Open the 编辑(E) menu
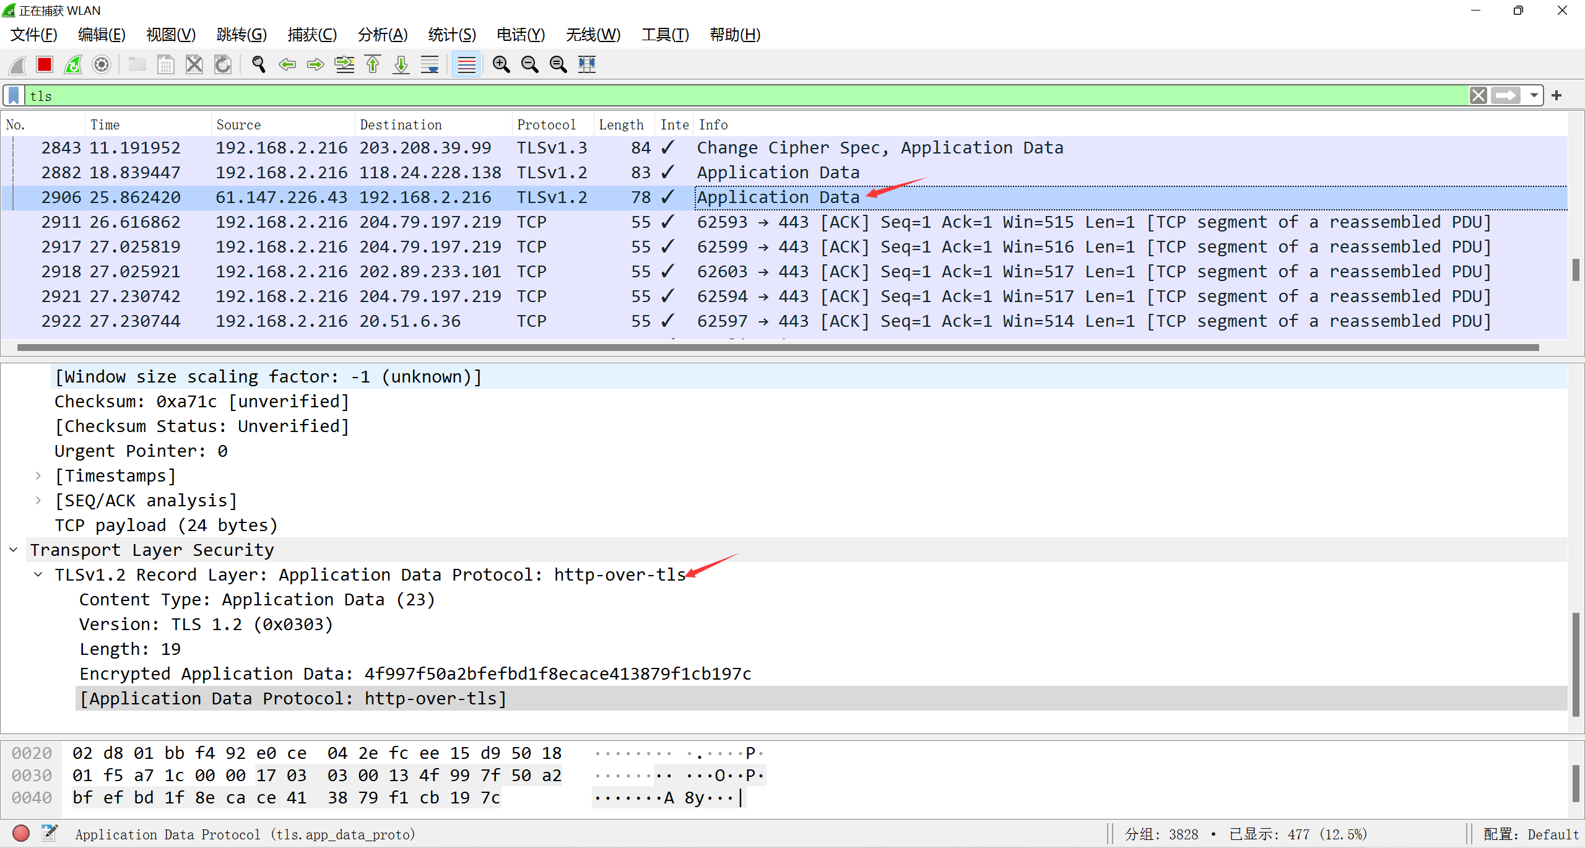 (102, 35)
